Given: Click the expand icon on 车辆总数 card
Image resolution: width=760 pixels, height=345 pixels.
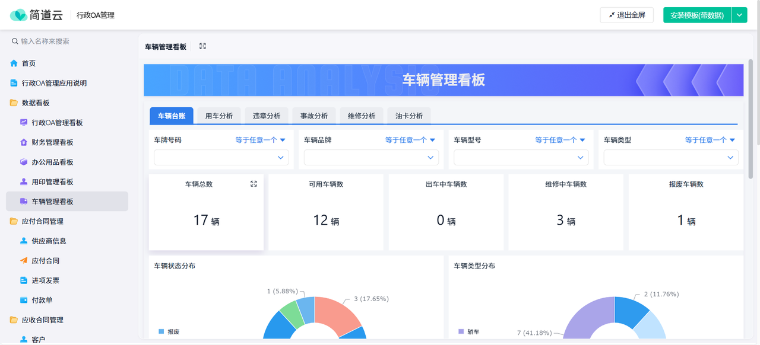Looking at the screenshot, I should click(254, 184).
